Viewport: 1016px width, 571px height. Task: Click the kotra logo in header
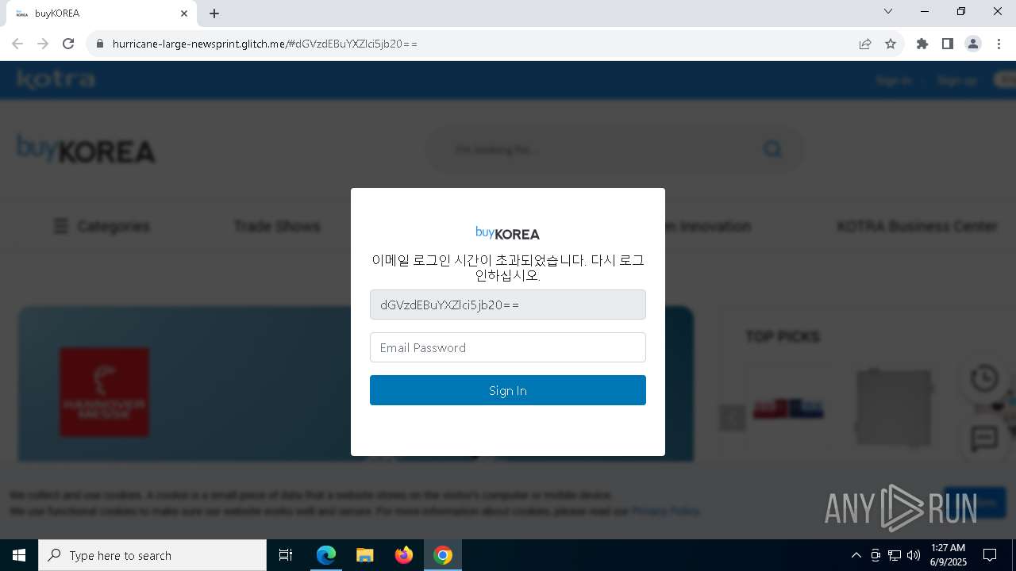(56, 79)
